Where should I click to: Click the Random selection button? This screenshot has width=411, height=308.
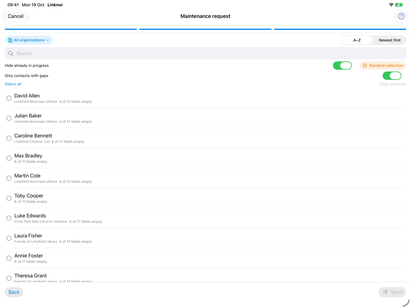point(383,66)
